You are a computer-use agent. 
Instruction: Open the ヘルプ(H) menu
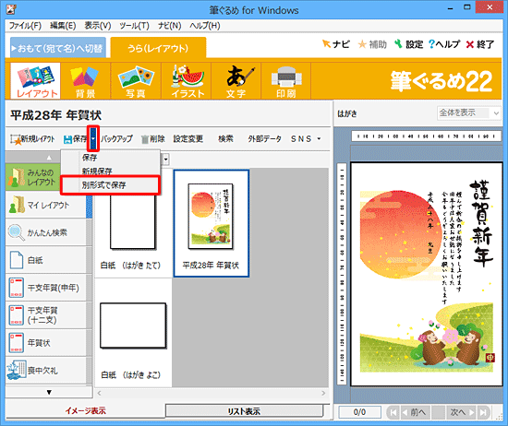[205, 26]
